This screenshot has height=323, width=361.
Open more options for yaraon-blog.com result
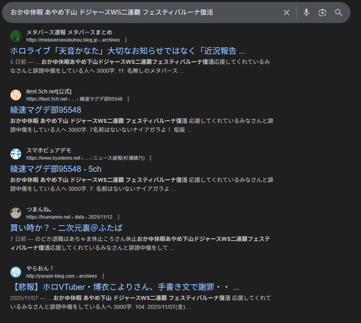[x=103, y=276]
